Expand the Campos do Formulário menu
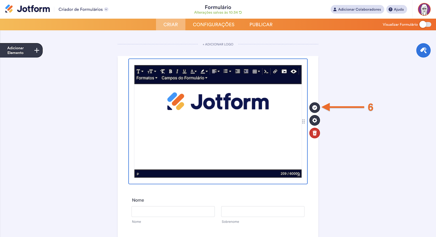The image size is (436, 237). [x=184, y=78]
